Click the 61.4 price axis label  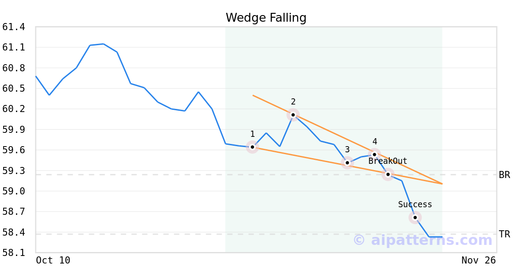coord(14,27)
